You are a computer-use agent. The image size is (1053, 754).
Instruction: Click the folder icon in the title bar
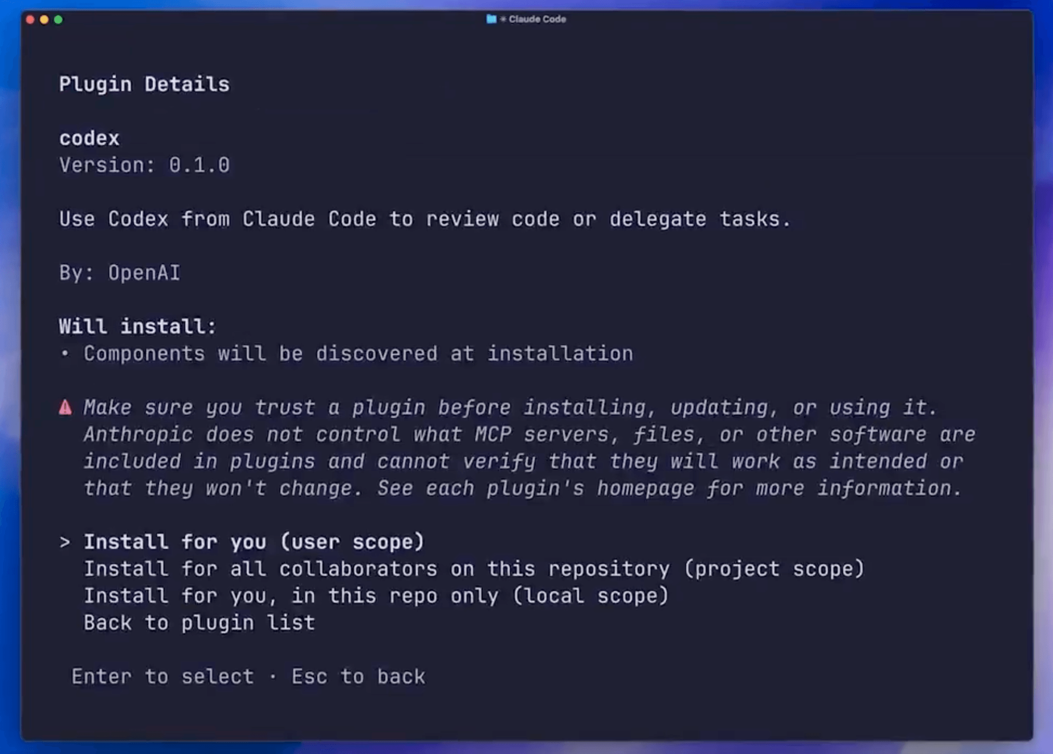491,19
